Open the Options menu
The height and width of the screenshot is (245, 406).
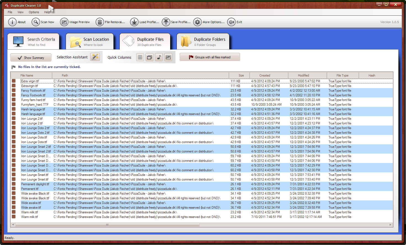[34, 12]
